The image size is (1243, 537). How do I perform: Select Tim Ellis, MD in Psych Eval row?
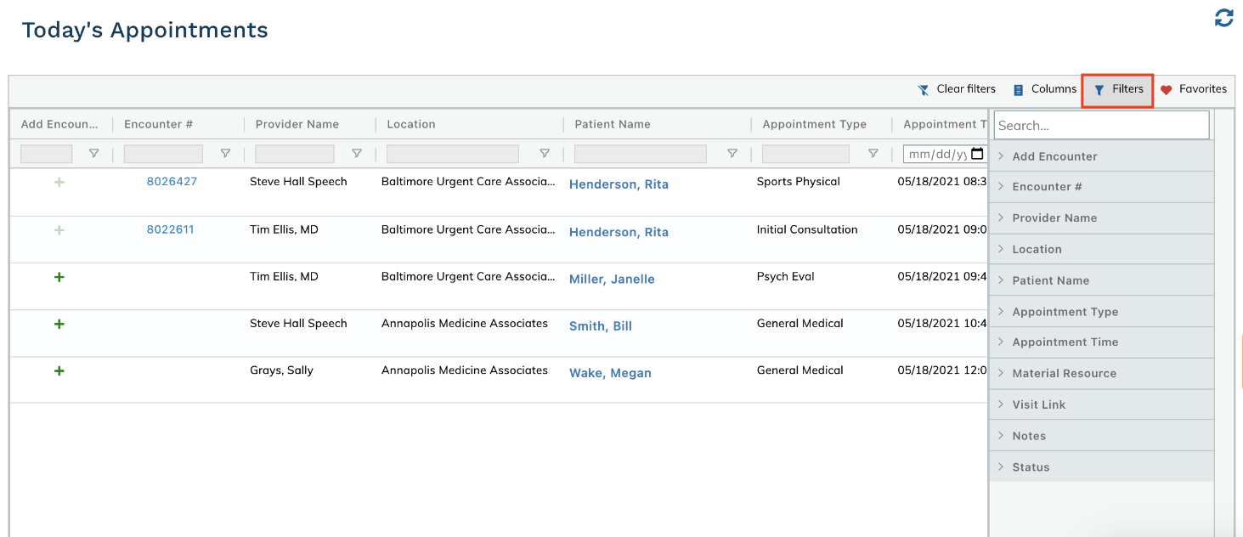[x=284, y=277]
